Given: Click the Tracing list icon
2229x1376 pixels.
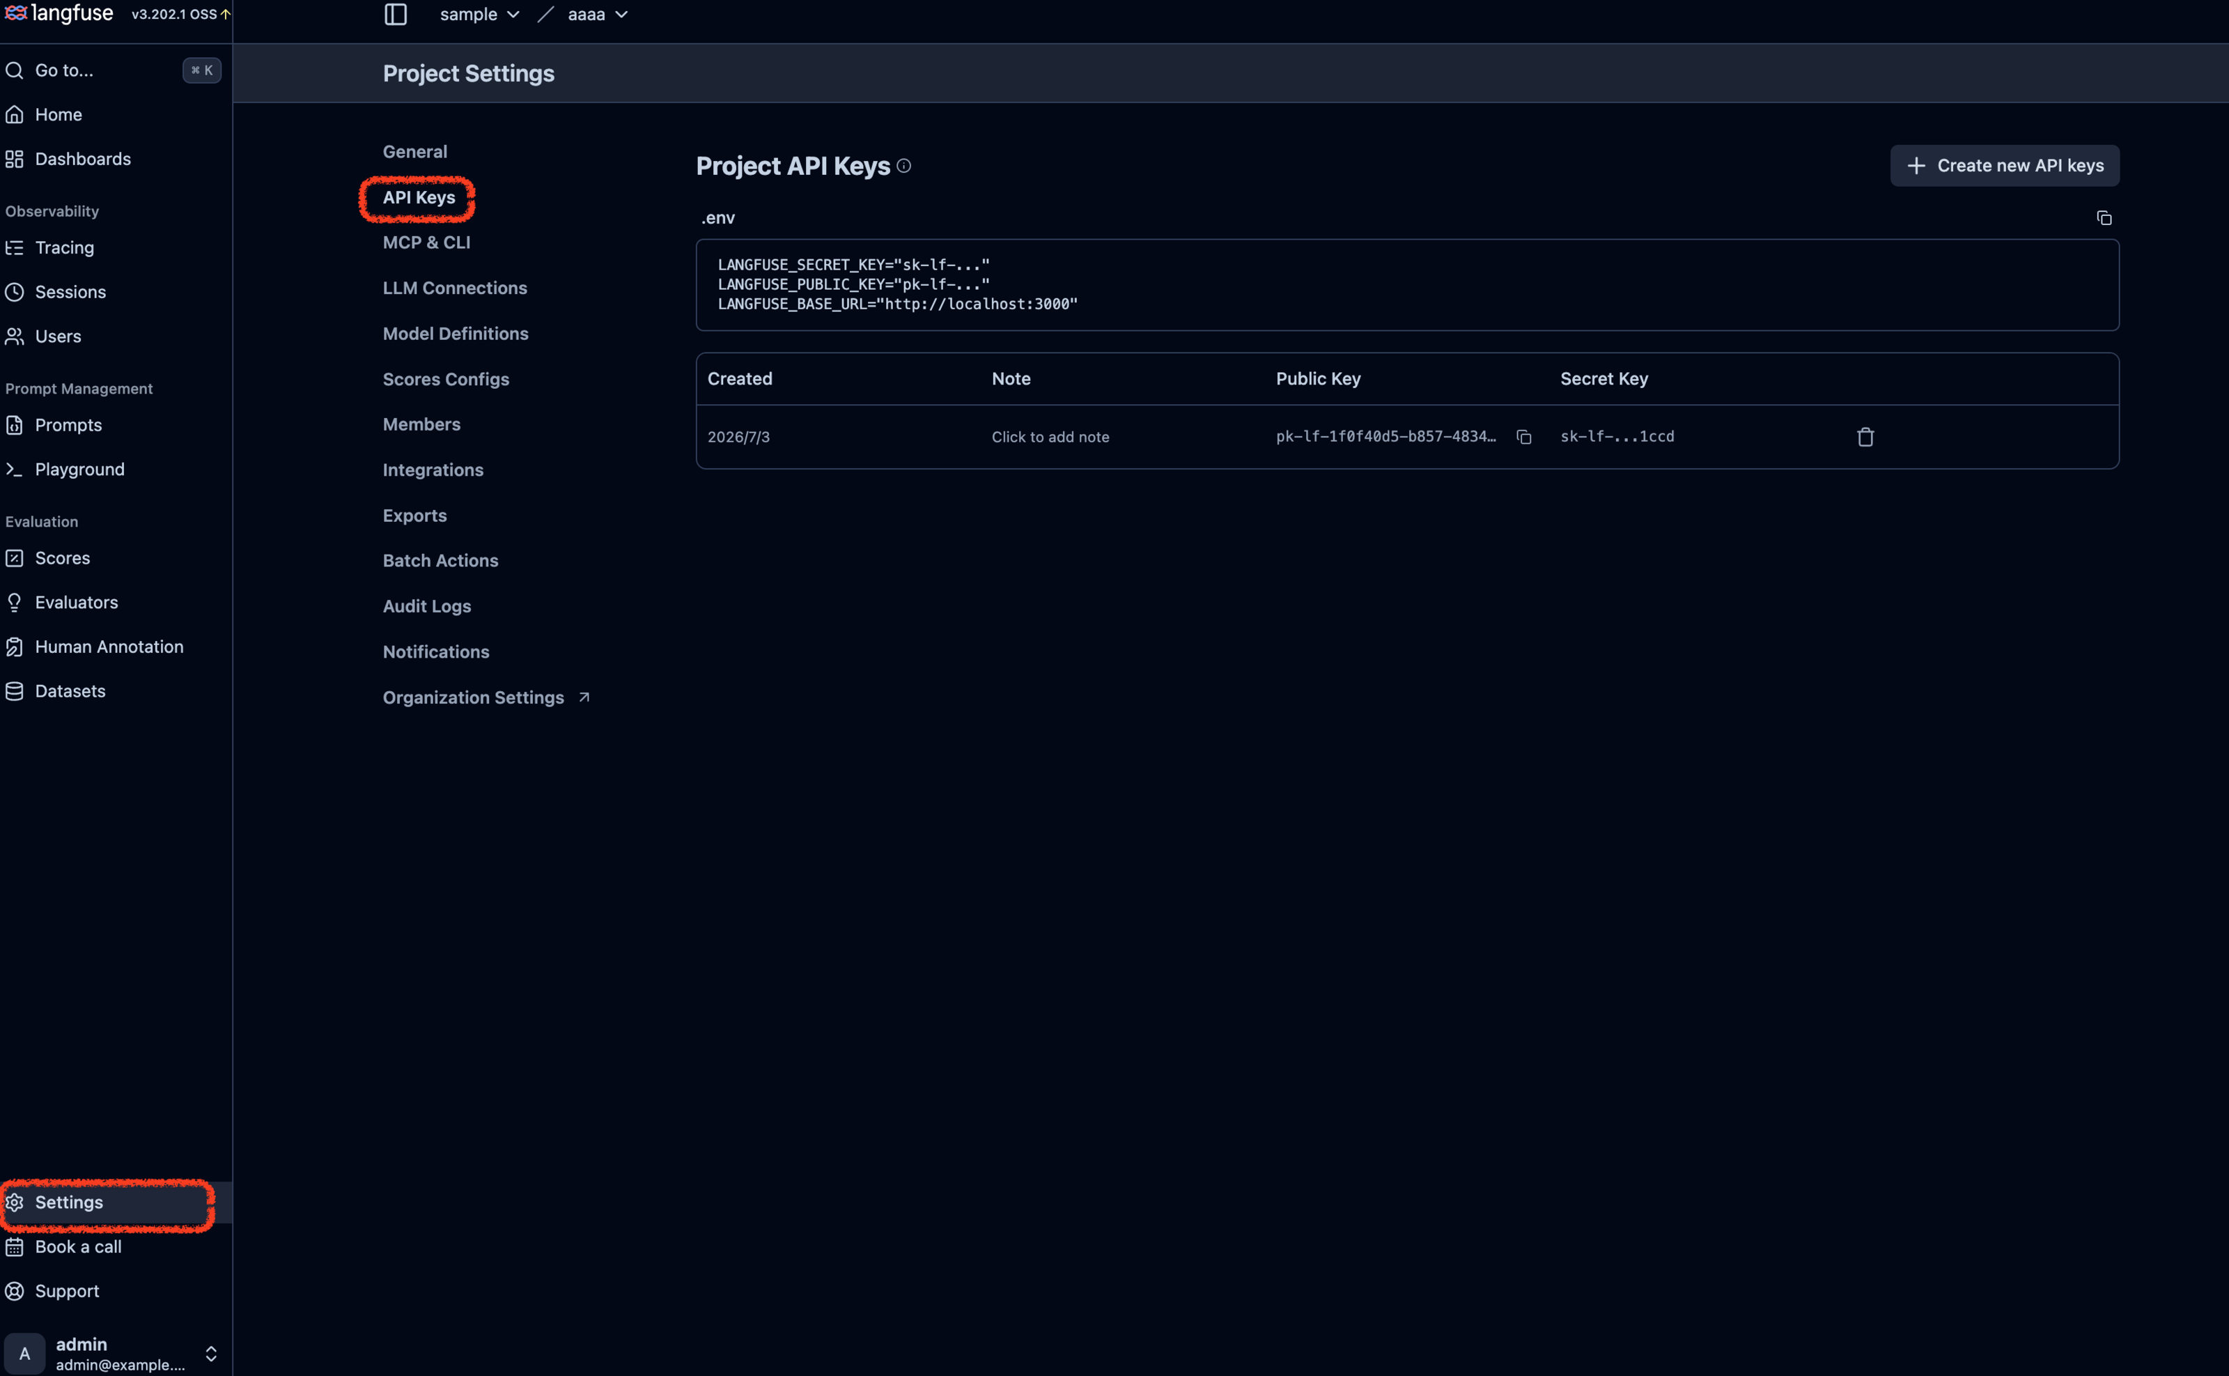Looking at the screenshot, I should [x=15, y=247].
